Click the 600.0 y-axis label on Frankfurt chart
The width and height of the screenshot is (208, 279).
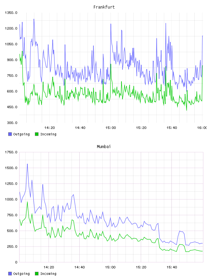pyautogui.click(x=12, y=91)
